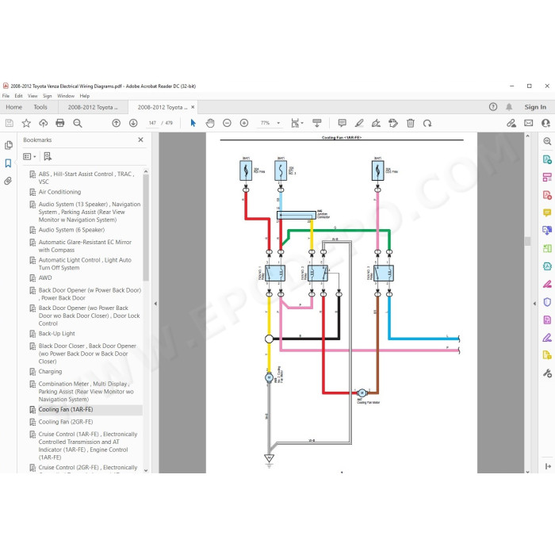Open the File menu
Screen dimensions: 555x555
[x=6, y=96]
